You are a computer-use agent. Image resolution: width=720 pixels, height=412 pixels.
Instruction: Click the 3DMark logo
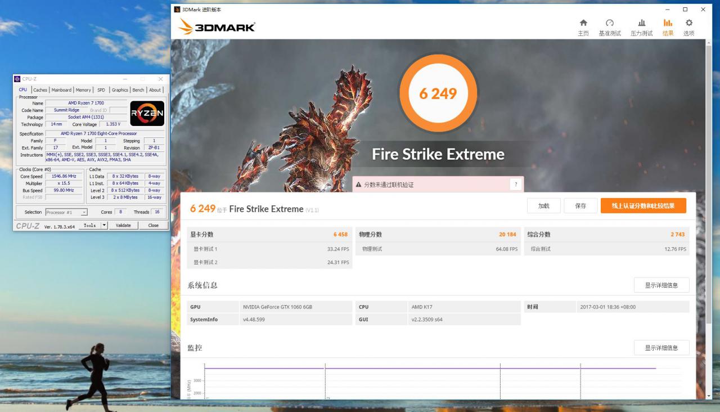(217, 26)
